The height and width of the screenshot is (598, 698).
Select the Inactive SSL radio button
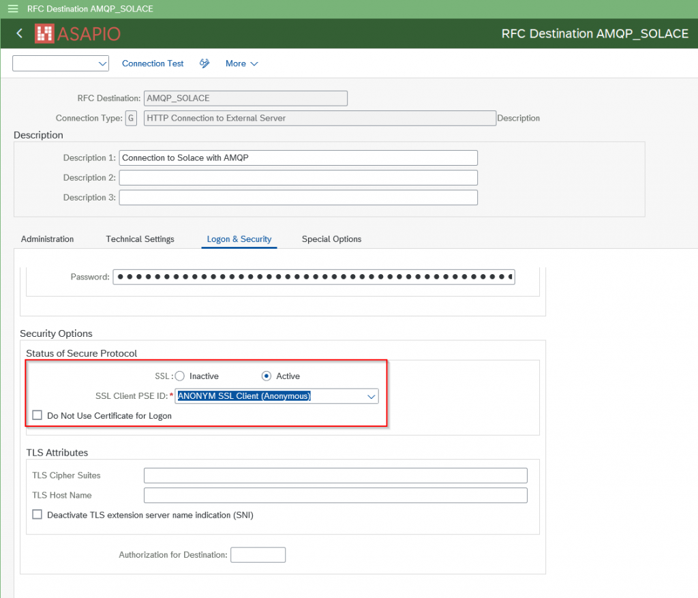pyautogui.click(x=180, y=376)
